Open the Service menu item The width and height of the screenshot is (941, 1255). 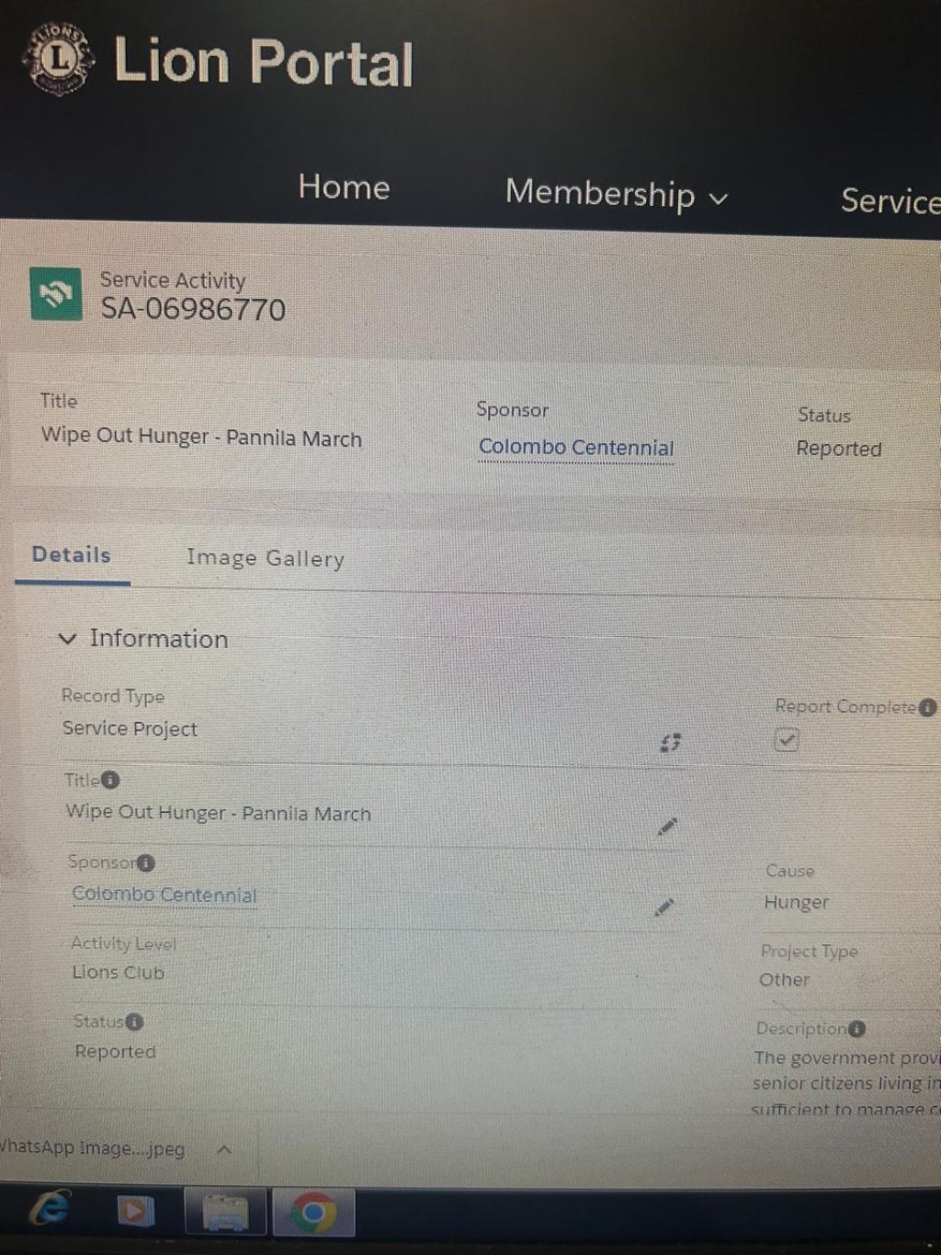pyautogui.click(x=890, y=200)
